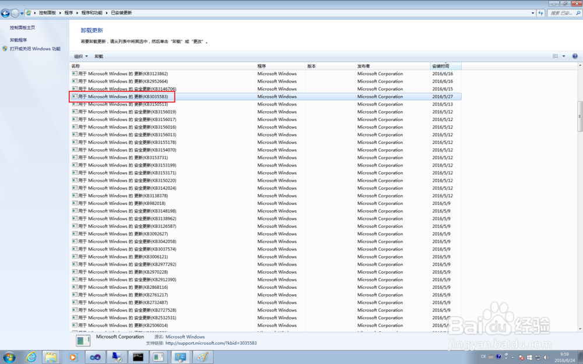Select security update KB2532531 row

point(266,317)
